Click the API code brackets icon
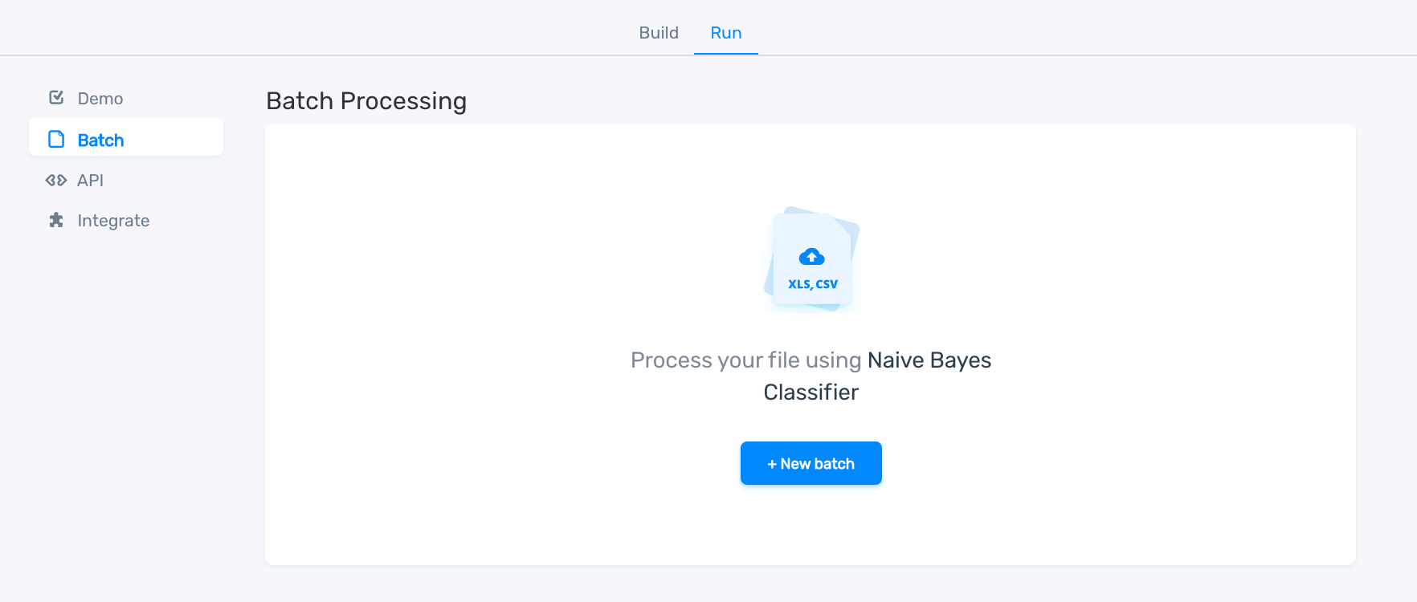Screen dimensions: 1417x602 click(56, 181)
